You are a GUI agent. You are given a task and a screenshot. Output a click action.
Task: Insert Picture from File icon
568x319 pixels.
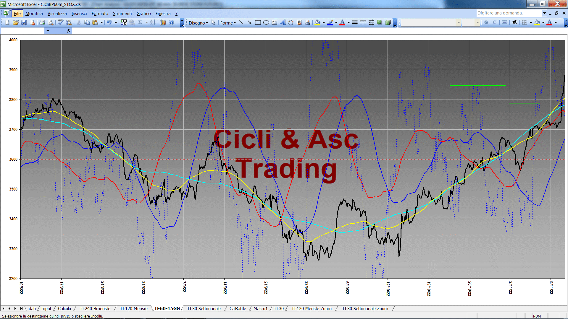307,22
